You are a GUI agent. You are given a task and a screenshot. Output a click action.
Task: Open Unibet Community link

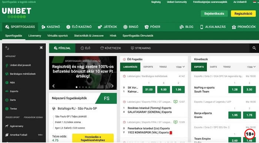pos(177,2)
